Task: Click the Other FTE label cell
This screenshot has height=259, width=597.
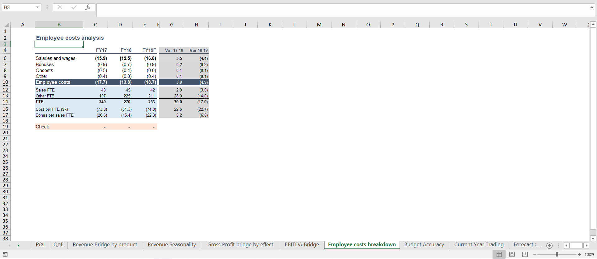Action: tap(45, 96)
